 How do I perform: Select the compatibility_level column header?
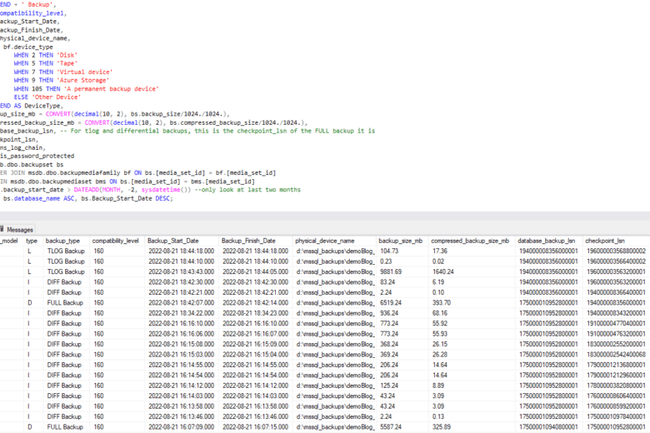[x=115, y=241]
